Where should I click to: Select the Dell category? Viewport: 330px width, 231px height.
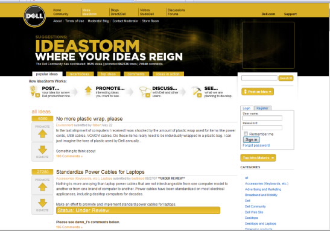(x=247, y=201)
